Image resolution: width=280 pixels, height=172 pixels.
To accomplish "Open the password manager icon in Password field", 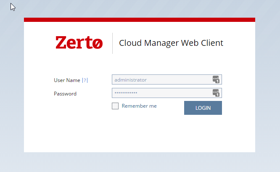I will tap(216, 93).
